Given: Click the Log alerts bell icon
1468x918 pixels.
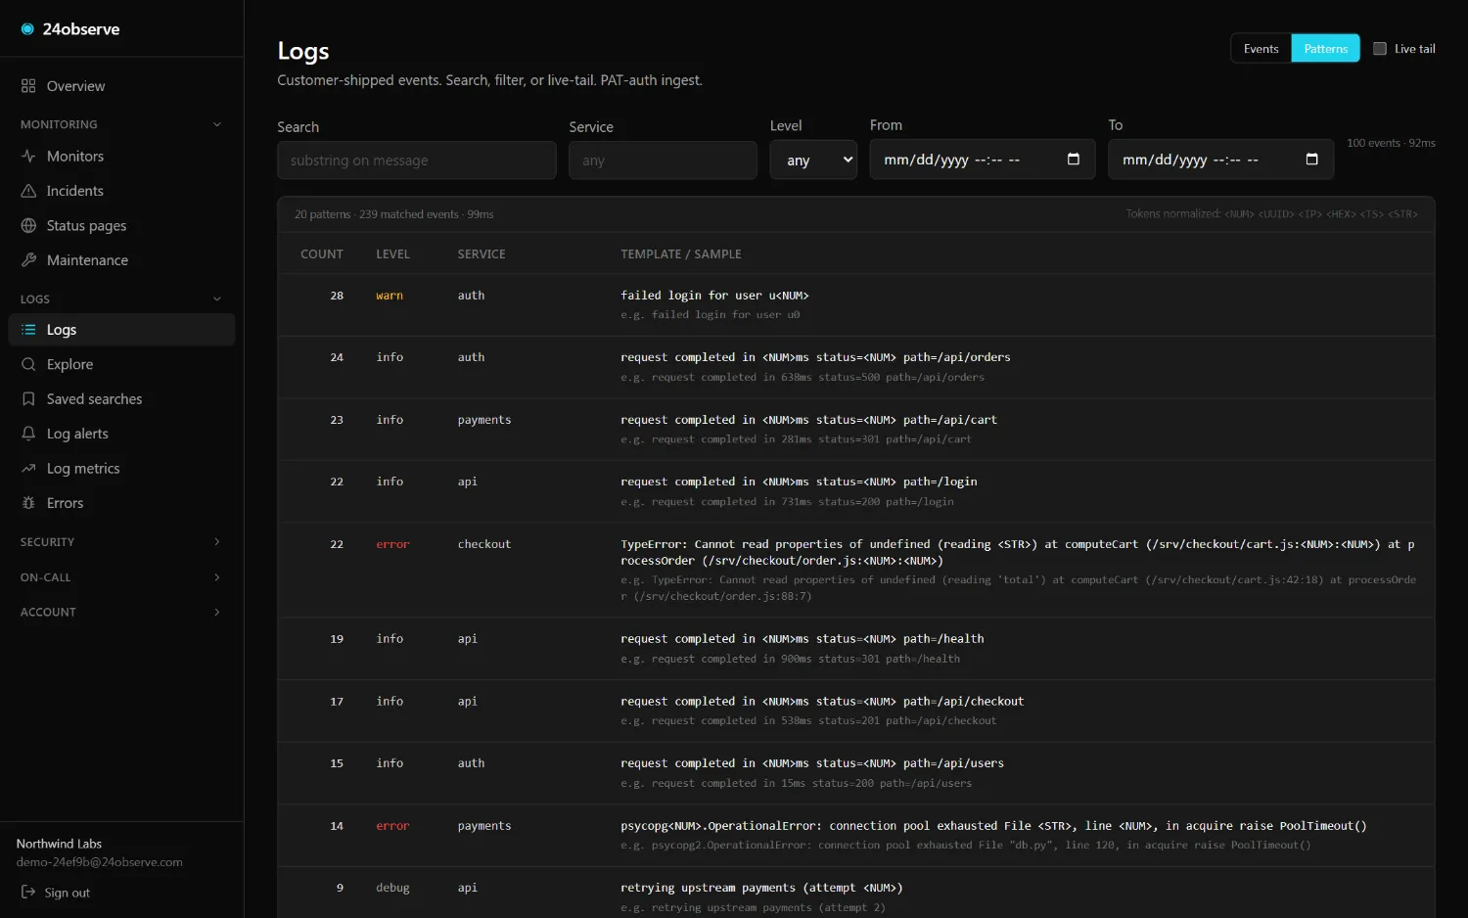Looking at the screenshot, I should tap(28, 434).
